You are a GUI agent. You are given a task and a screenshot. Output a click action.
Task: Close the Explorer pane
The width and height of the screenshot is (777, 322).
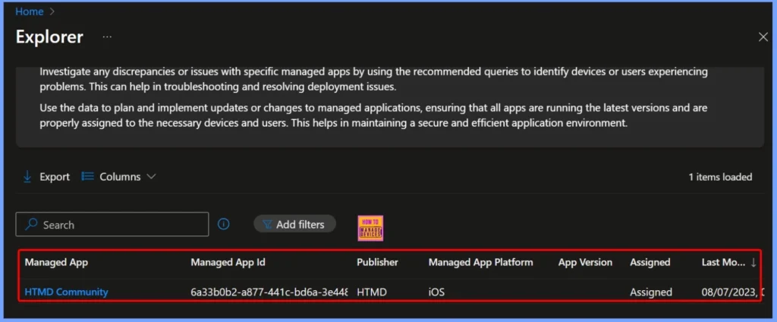point(763,37)
